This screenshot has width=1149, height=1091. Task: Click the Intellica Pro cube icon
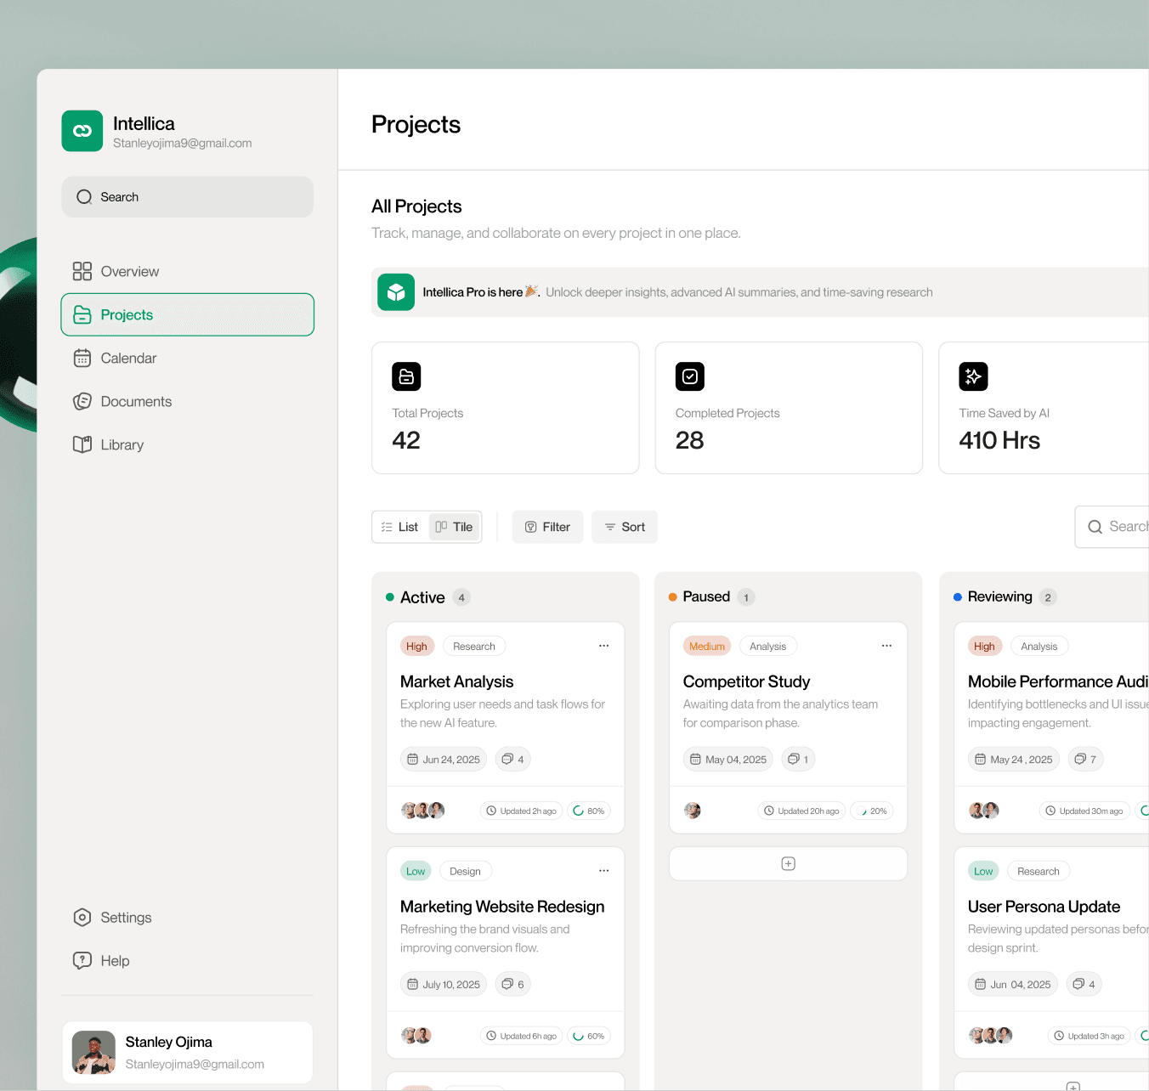click(396, 292)
